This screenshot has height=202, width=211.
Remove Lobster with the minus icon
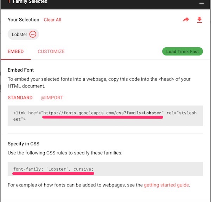pyautogui.click(x=33, y=34)
